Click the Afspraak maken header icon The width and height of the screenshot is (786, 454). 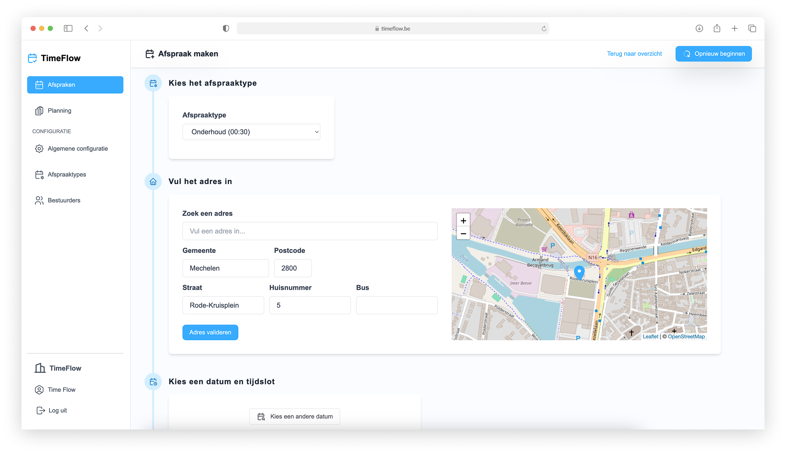(x=150, y=53)
